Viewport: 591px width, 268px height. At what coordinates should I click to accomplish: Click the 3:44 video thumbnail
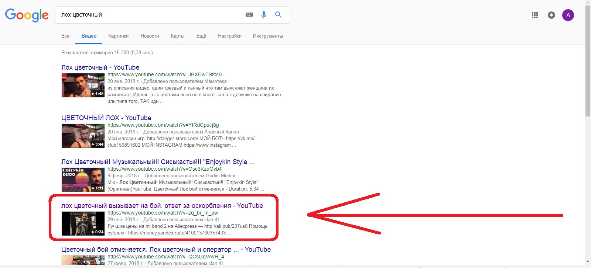(83, 136)
